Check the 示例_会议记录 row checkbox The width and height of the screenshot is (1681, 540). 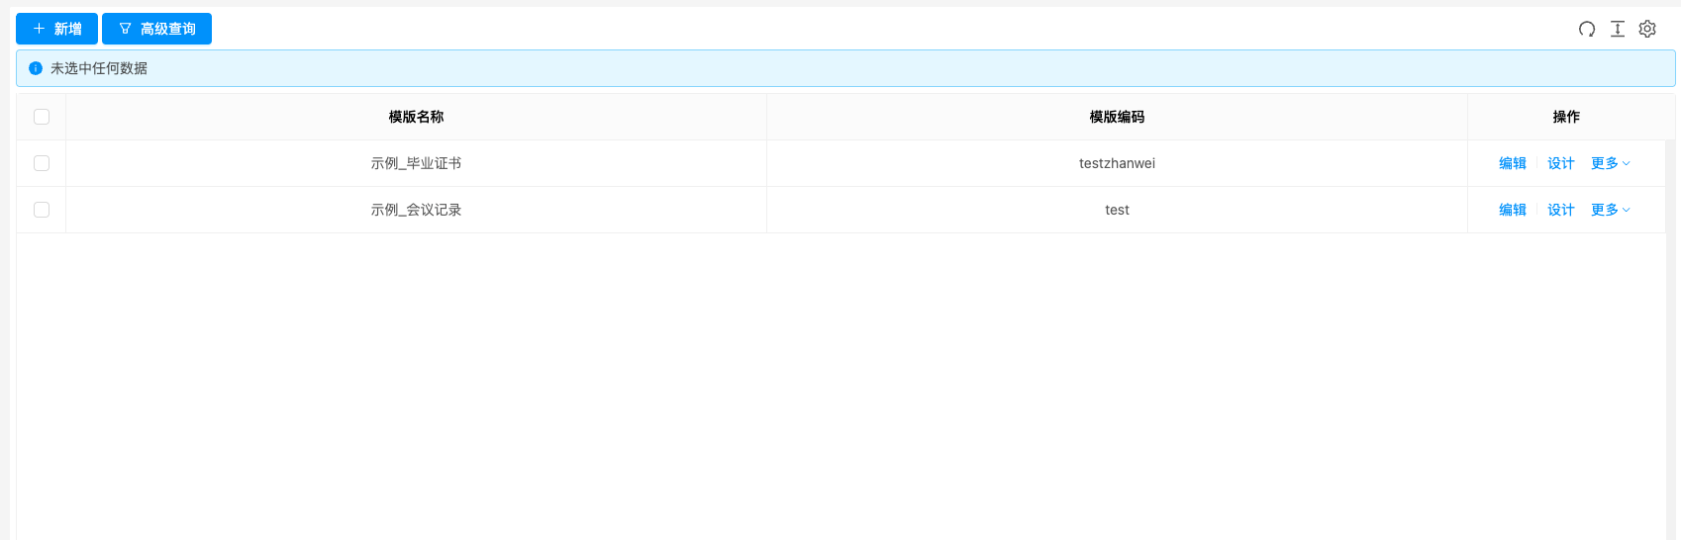click(42, 210)
